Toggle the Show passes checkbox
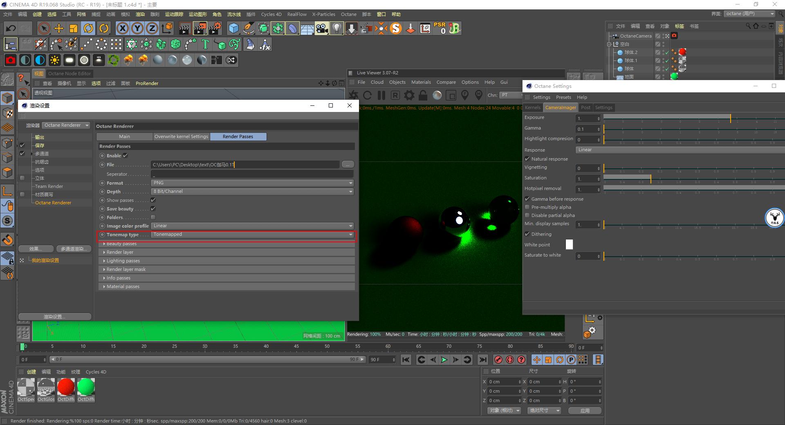 [x=153, y=200]
